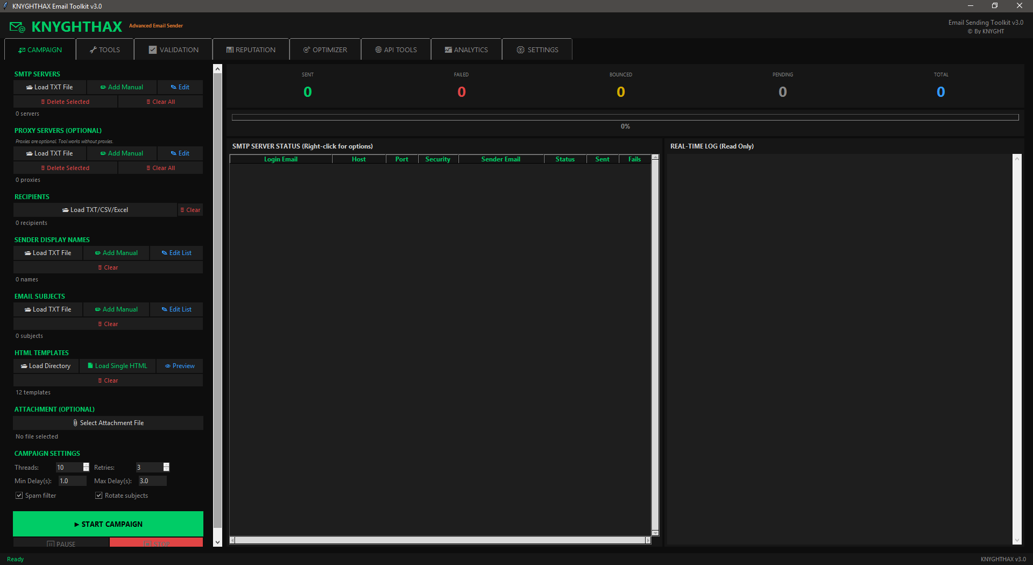
Task: Click the Sender Email column header
Action: (501, 159)
